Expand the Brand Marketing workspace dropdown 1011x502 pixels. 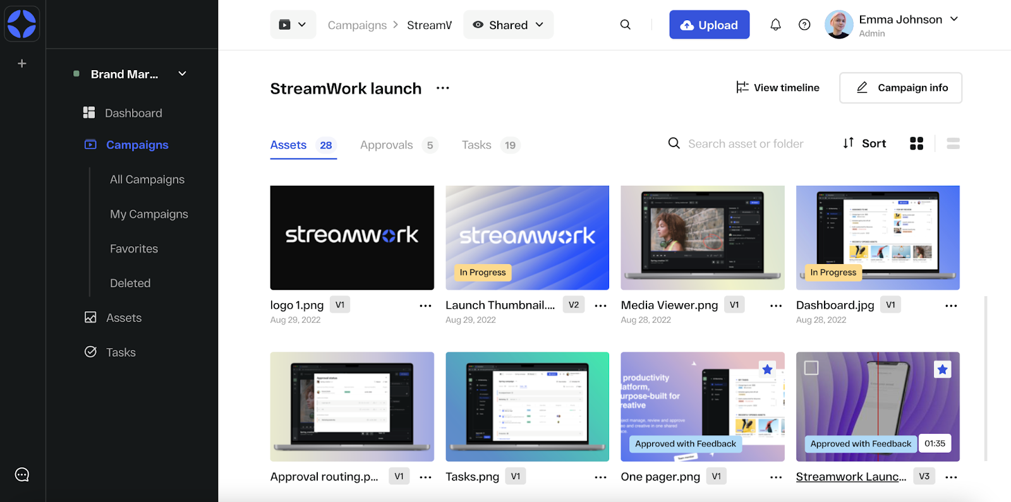coord(183,74)
